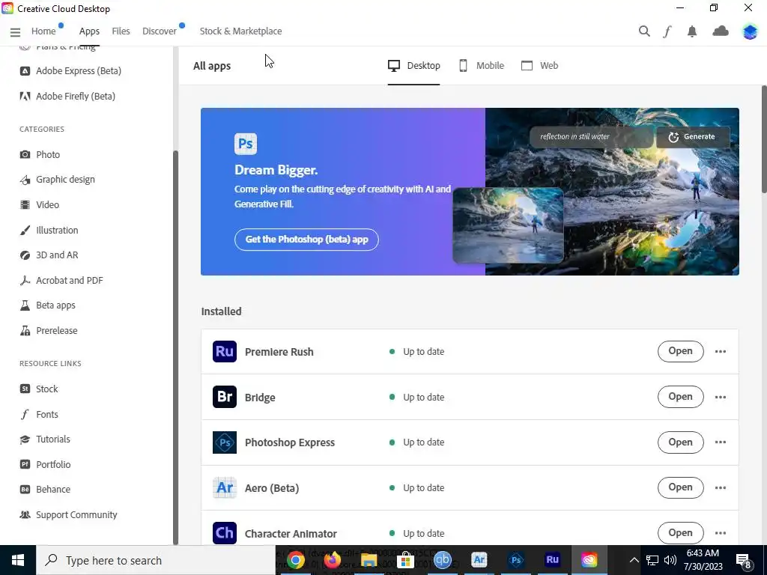Screen dimensions: 767x575
Task: Open the Tutorials resource link
Action: pos(45,439)
